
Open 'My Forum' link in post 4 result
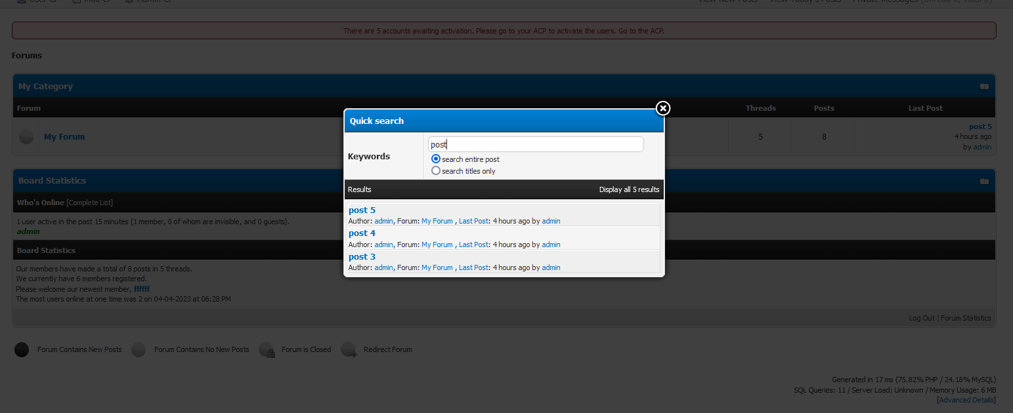tap(437, 245)
